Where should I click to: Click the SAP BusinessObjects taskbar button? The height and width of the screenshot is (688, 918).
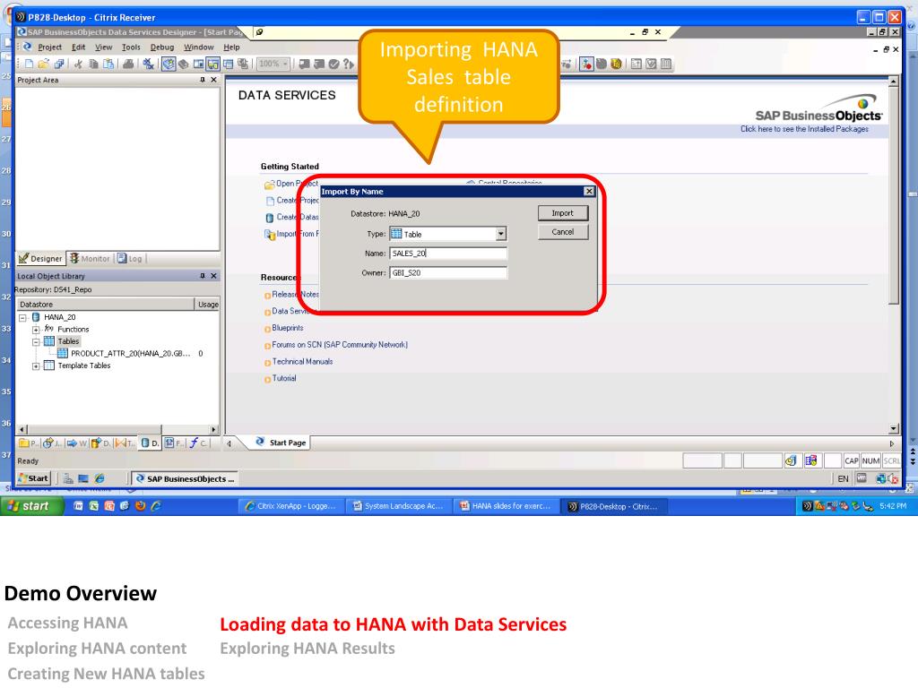[x=185, y=478]
